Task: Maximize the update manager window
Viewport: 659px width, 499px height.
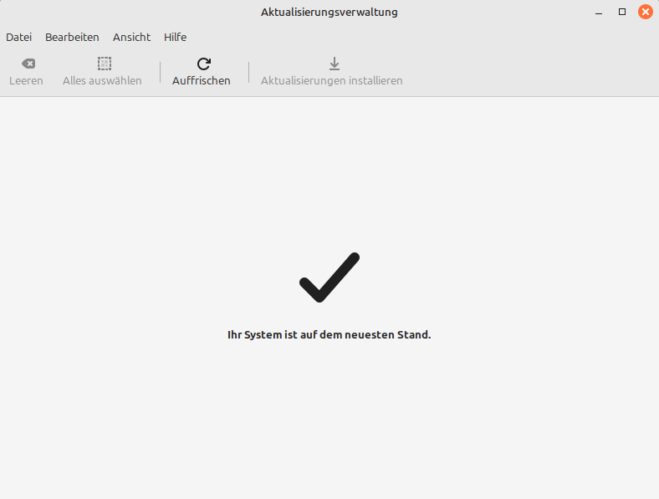Action: tap(622, 13)
